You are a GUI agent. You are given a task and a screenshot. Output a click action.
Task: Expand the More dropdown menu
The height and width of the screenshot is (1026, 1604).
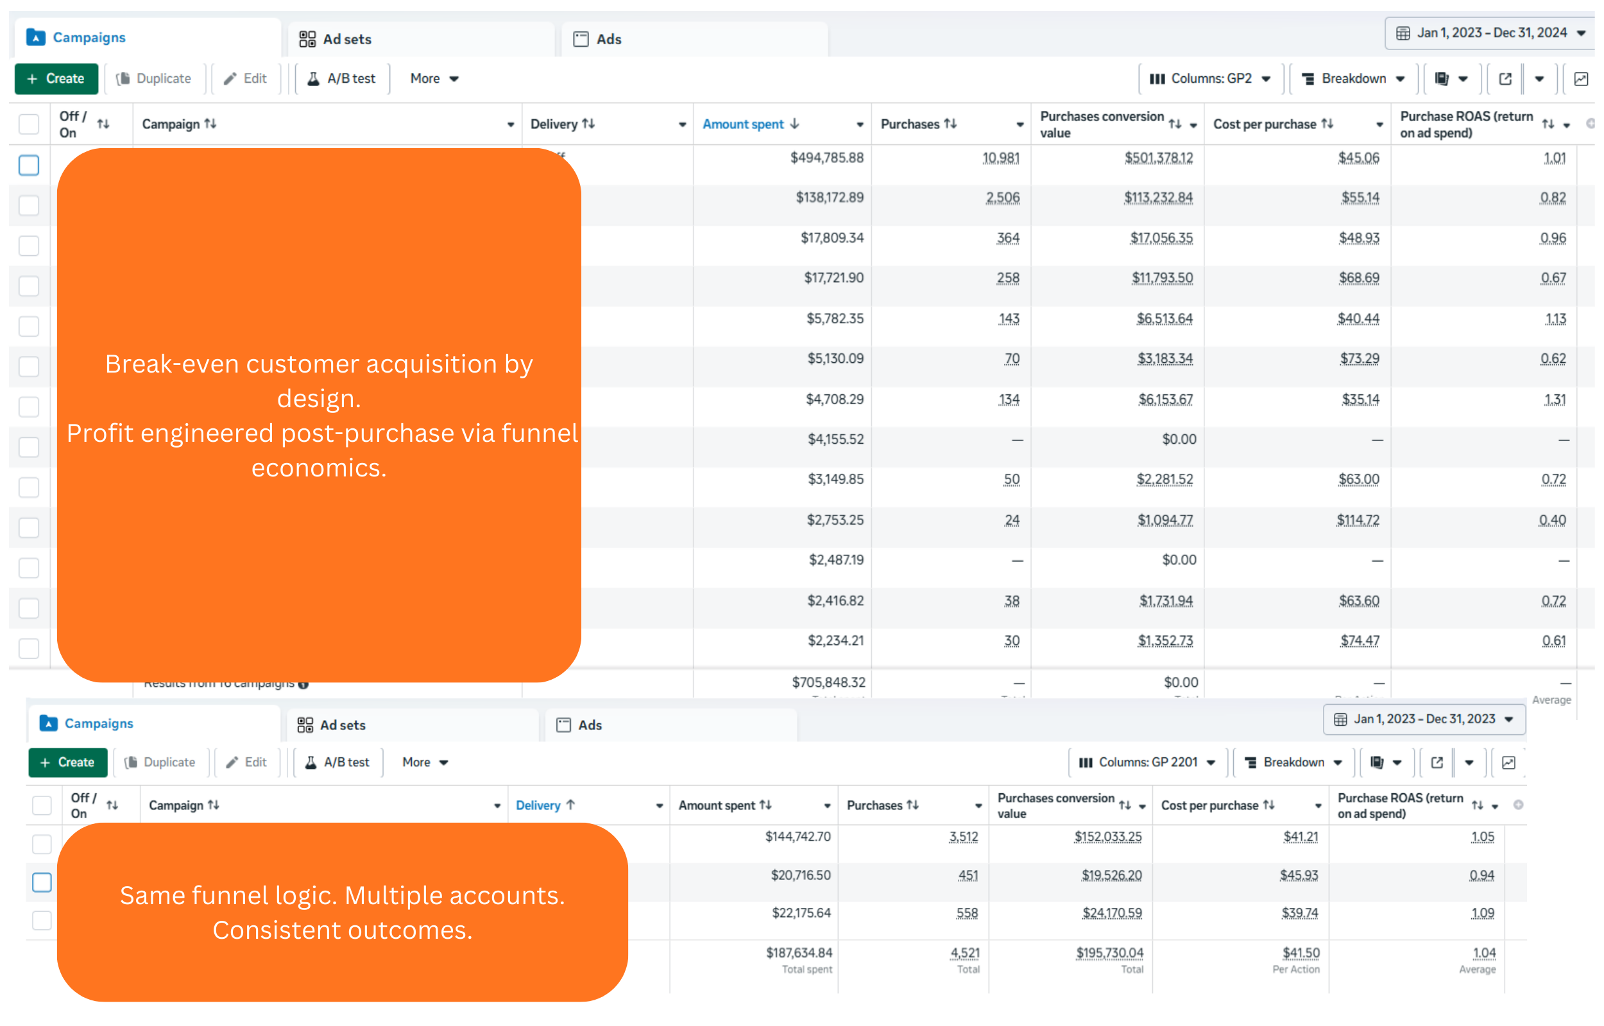(x=433, y=78)
